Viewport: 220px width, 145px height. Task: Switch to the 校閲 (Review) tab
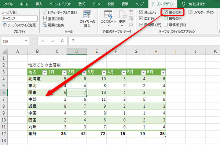(111, 4)
